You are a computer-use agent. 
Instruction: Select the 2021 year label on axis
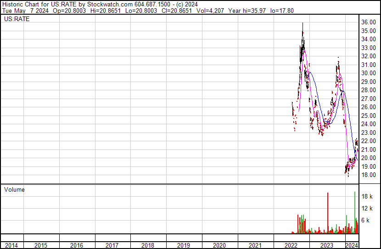(255, 245)
